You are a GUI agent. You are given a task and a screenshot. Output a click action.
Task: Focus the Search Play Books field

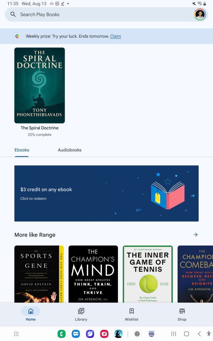coord(100,14)
